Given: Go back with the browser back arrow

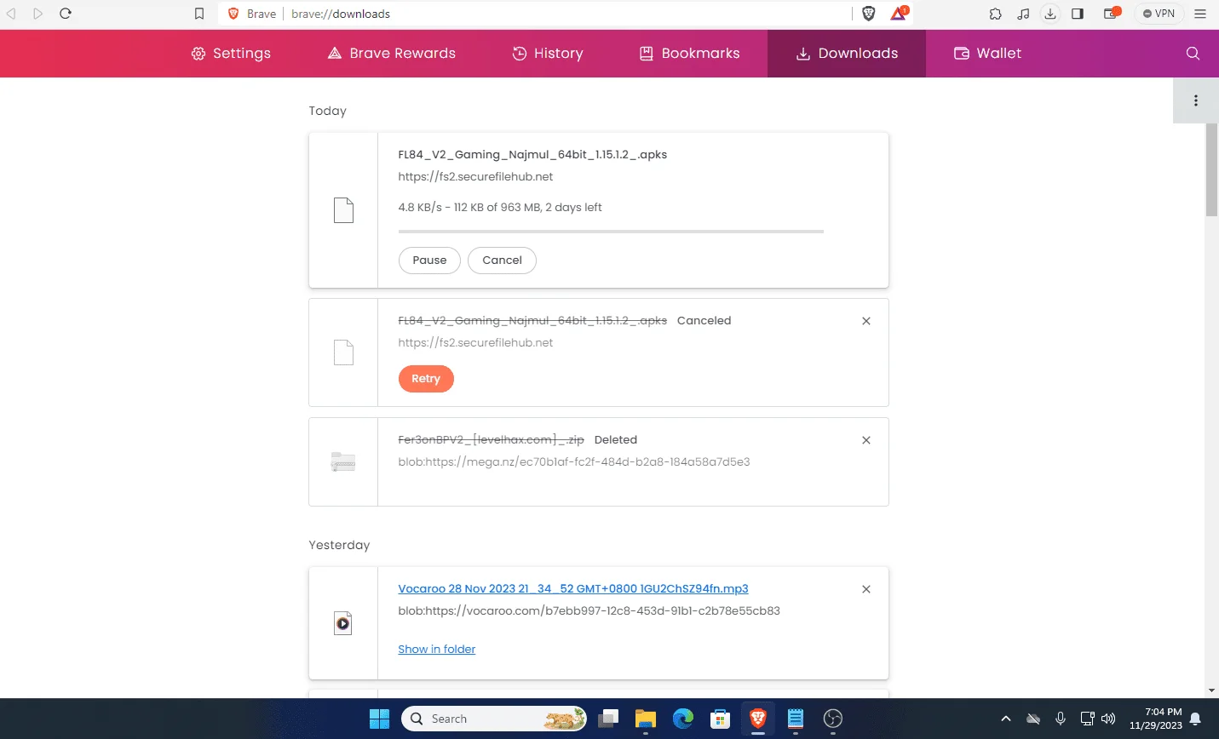Looking at the screenshot, I should (x=12, y=14).
